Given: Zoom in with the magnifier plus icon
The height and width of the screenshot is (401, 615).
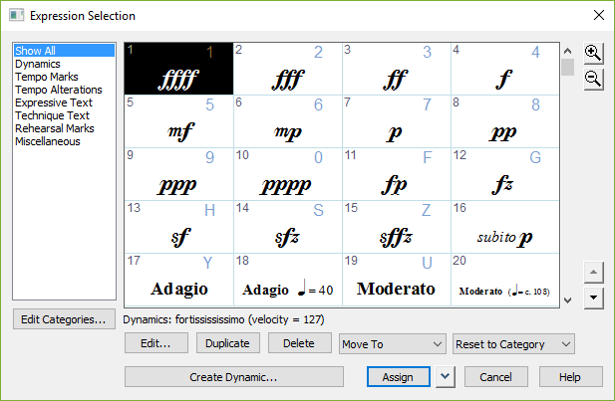Looking at the screenshot, I should click(x=593, y=53).
